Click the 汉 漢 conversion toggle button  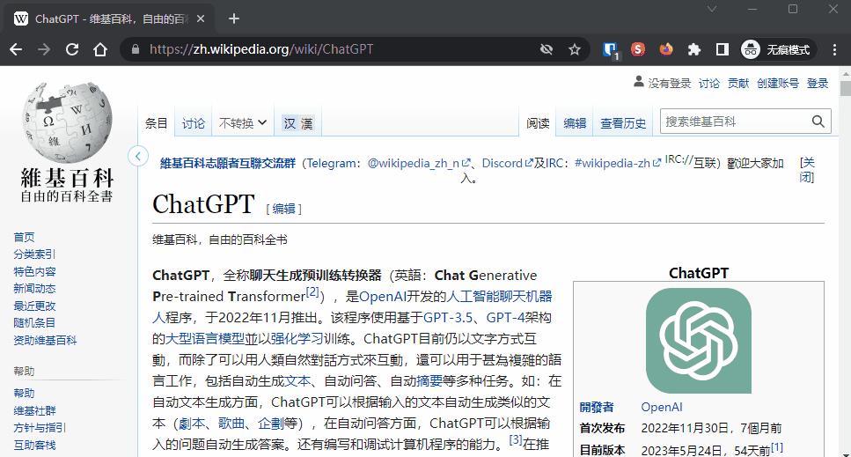click(x=298, y=124)
